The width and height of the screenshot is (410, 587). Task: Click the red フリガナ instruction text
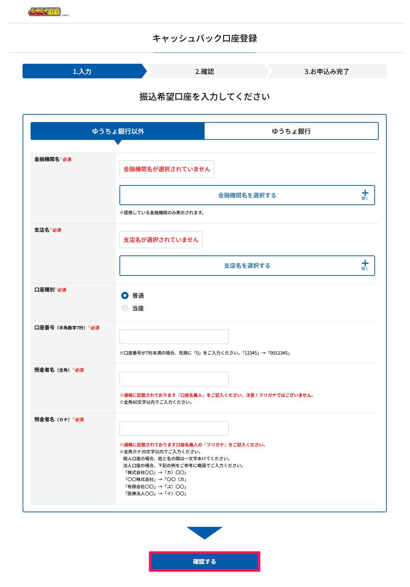(193, 445)
